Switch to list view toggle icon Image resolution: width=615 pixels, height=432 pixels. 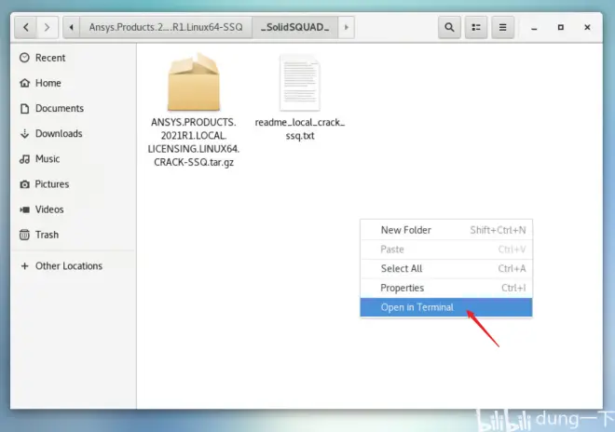pyautogui.click(x=476, y=27)
